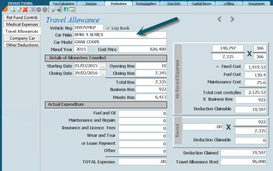
Task: Select Medical Expenses in the sidebar
Action: pos(22,24)
